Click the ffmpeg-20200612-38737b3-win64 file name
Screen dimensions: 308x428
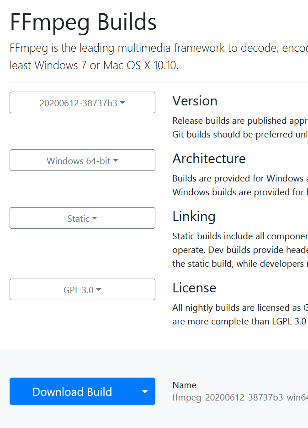(240, 397)
